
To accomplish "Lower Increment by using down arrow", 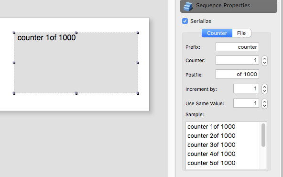I will (x=264, y=91).
